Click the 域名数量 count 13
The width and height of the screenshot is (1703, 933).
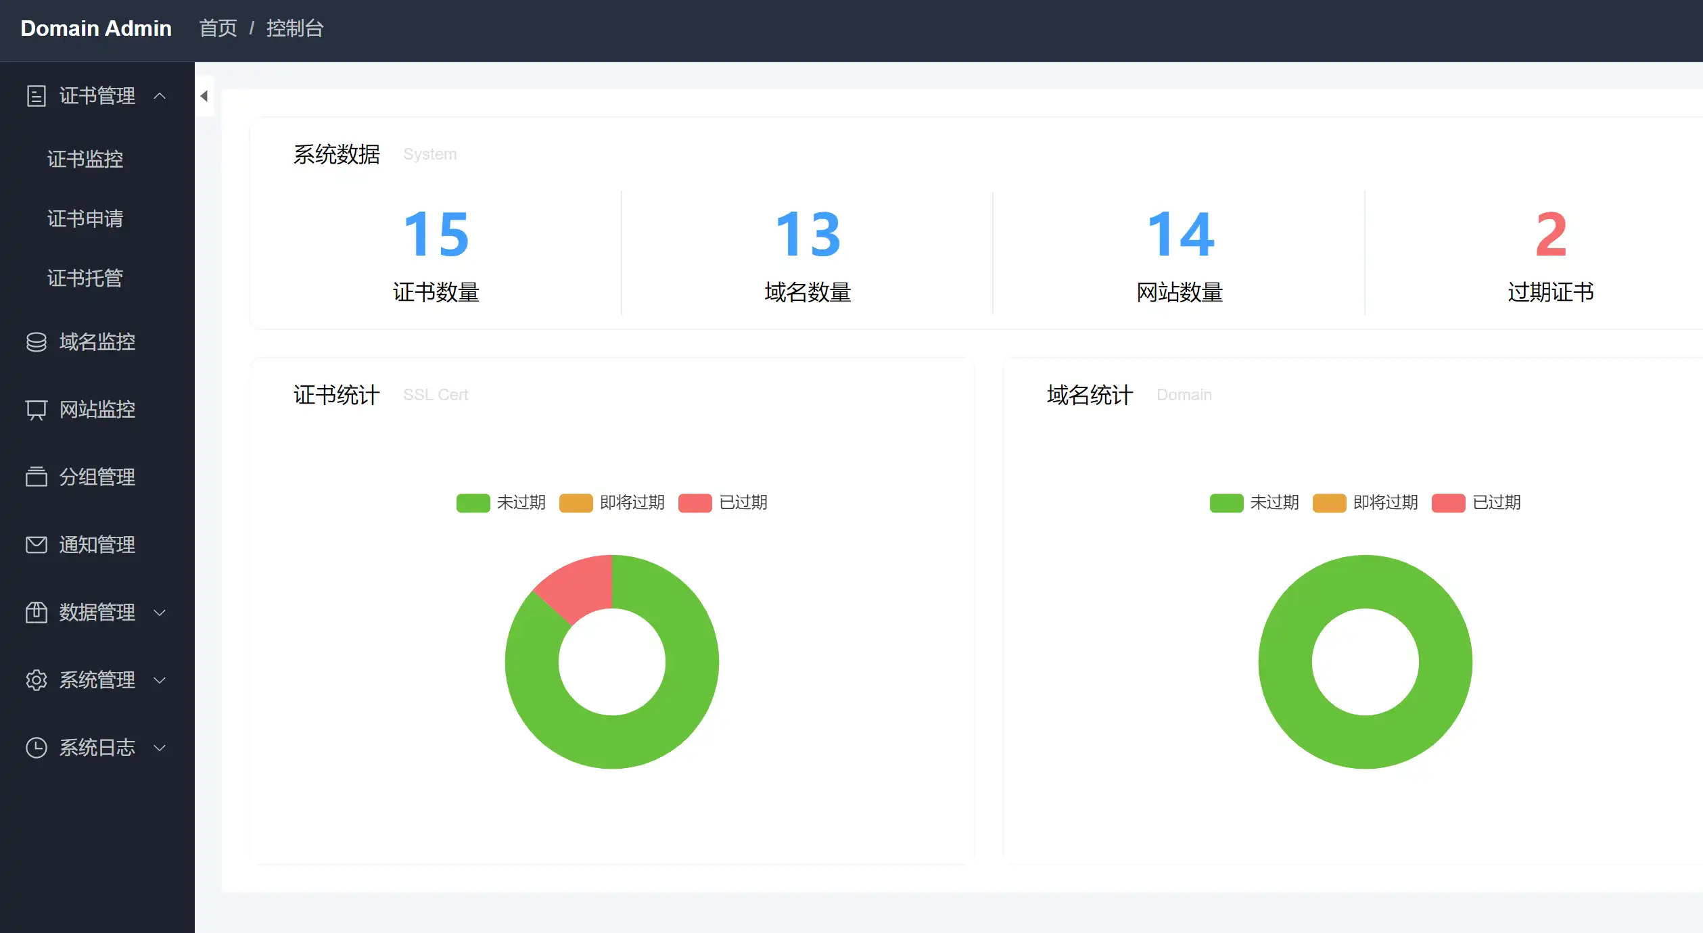coord(808,234)
